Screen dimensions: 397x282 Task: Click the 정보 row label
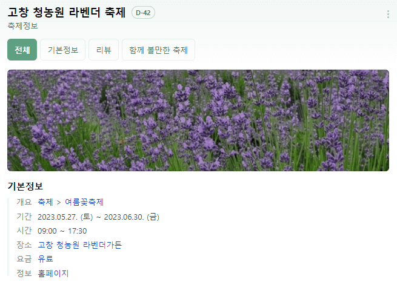coord(24,274)
